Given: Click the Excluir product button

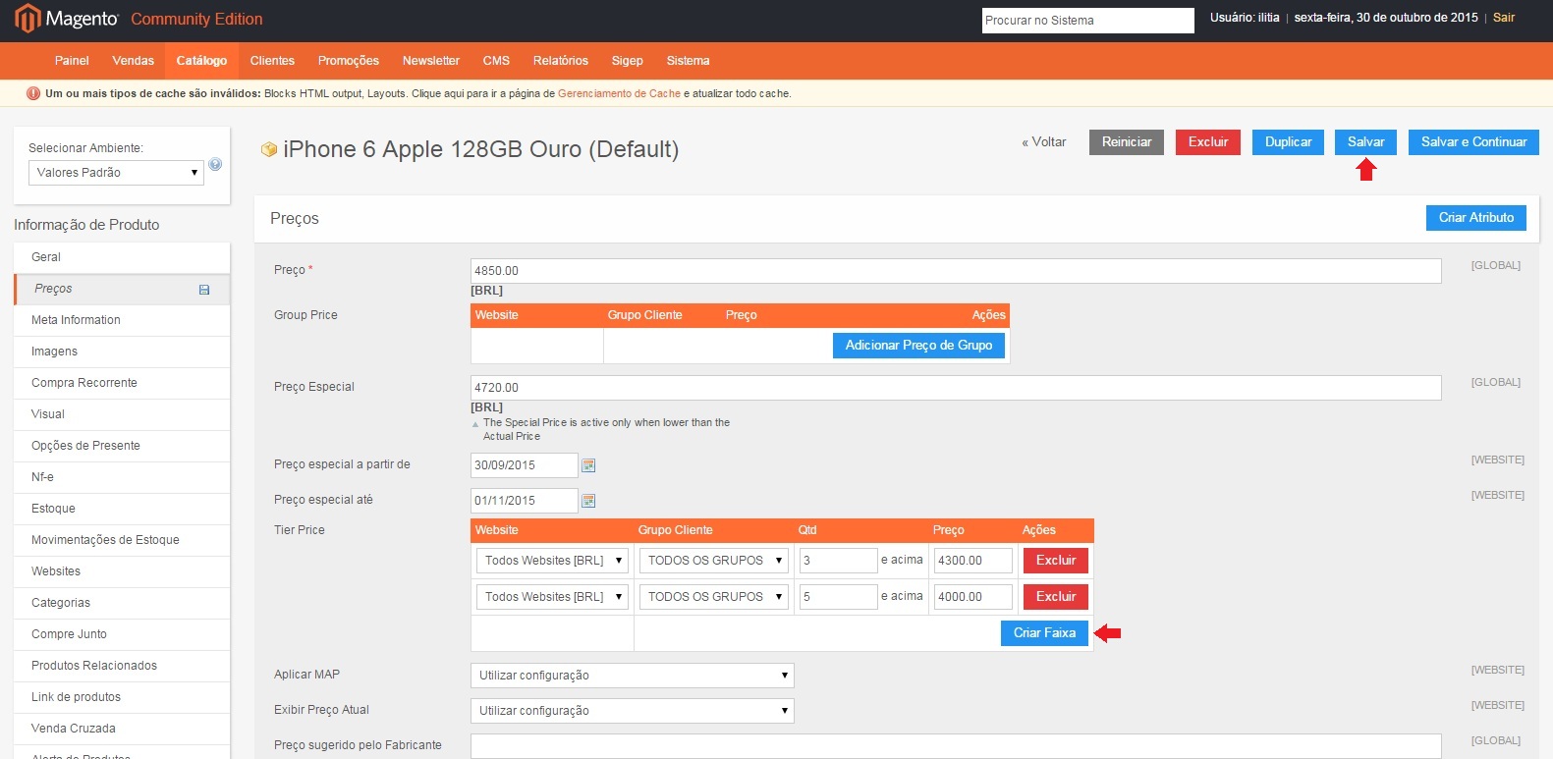Looking at the screenshot, I should (x=1208, y=142).
